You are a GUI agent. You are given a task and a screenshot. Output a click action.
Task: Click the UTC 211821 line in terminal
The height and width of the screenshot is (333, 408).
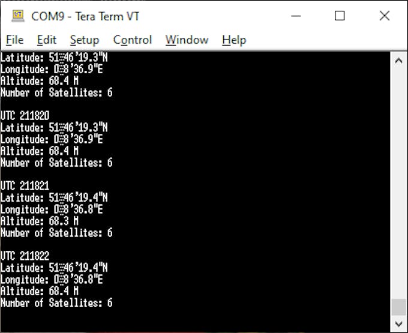point(25,186)
